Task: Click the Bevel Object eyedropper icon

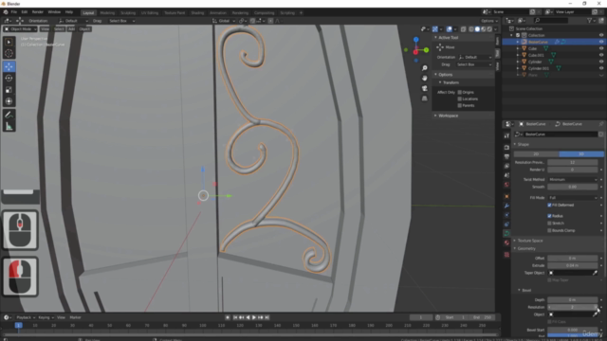Action: coord(595,314)
